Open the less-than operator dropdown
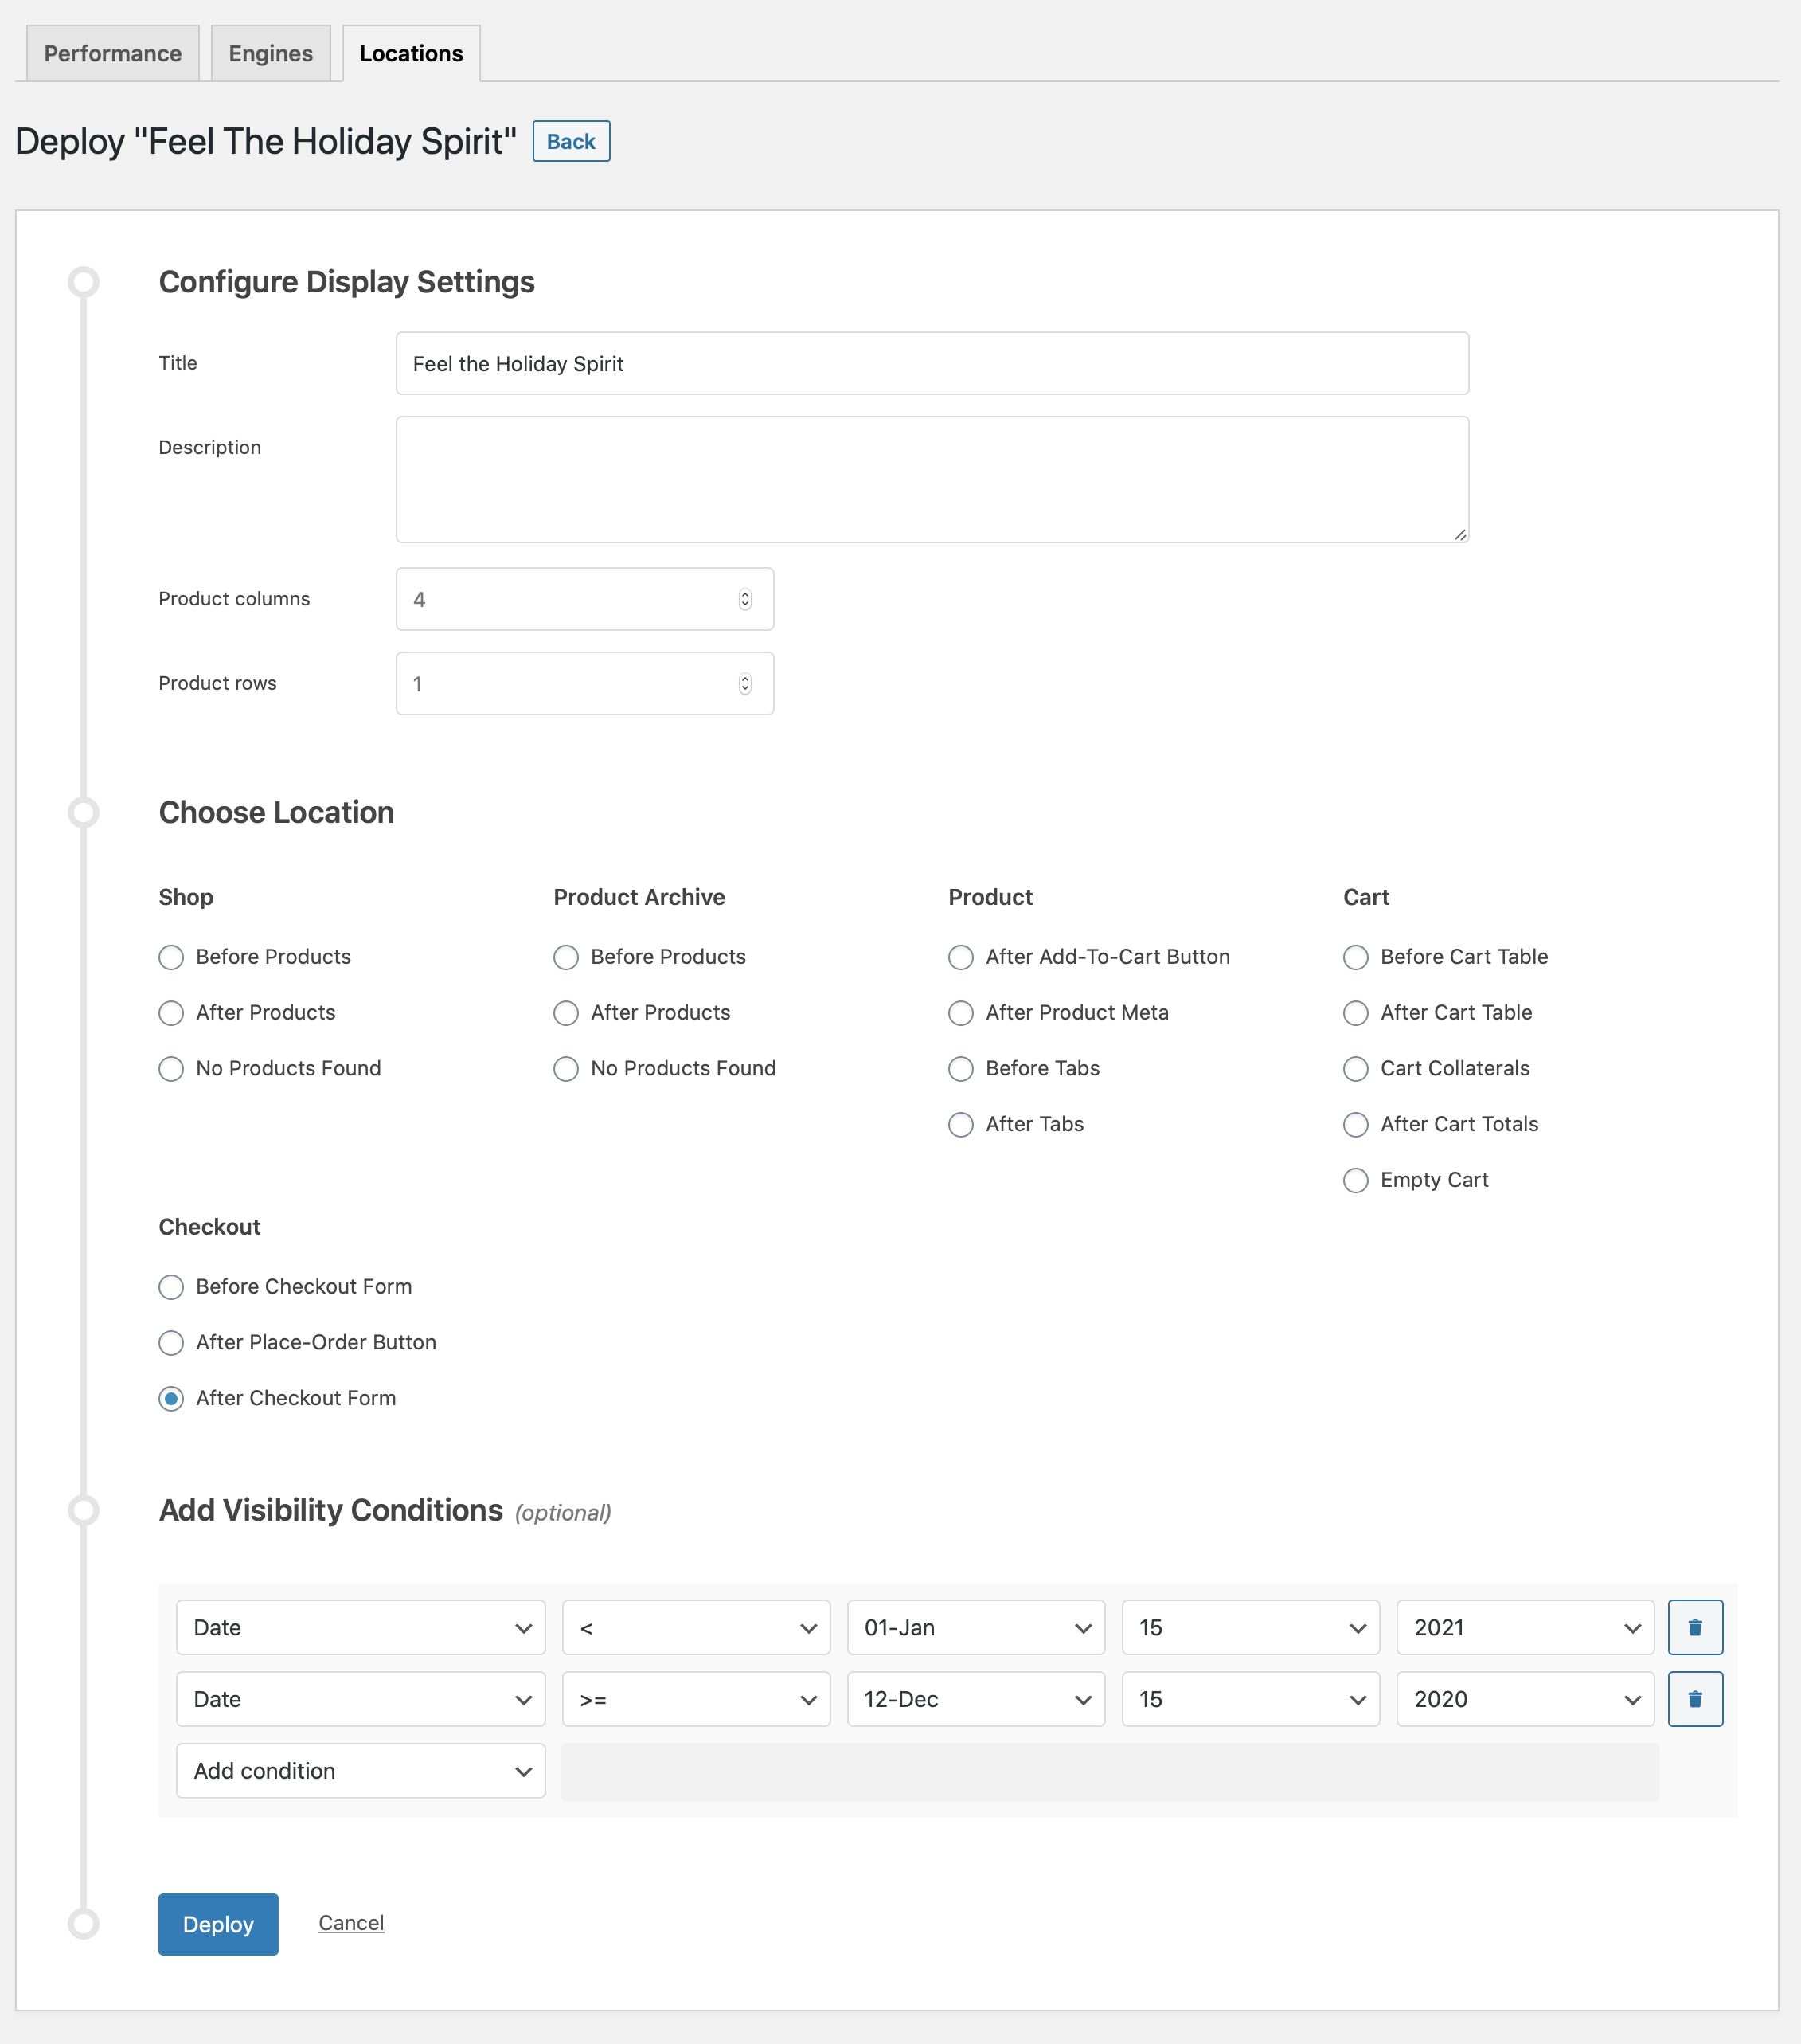The image size is (1801, 2044). (696, 1627)
